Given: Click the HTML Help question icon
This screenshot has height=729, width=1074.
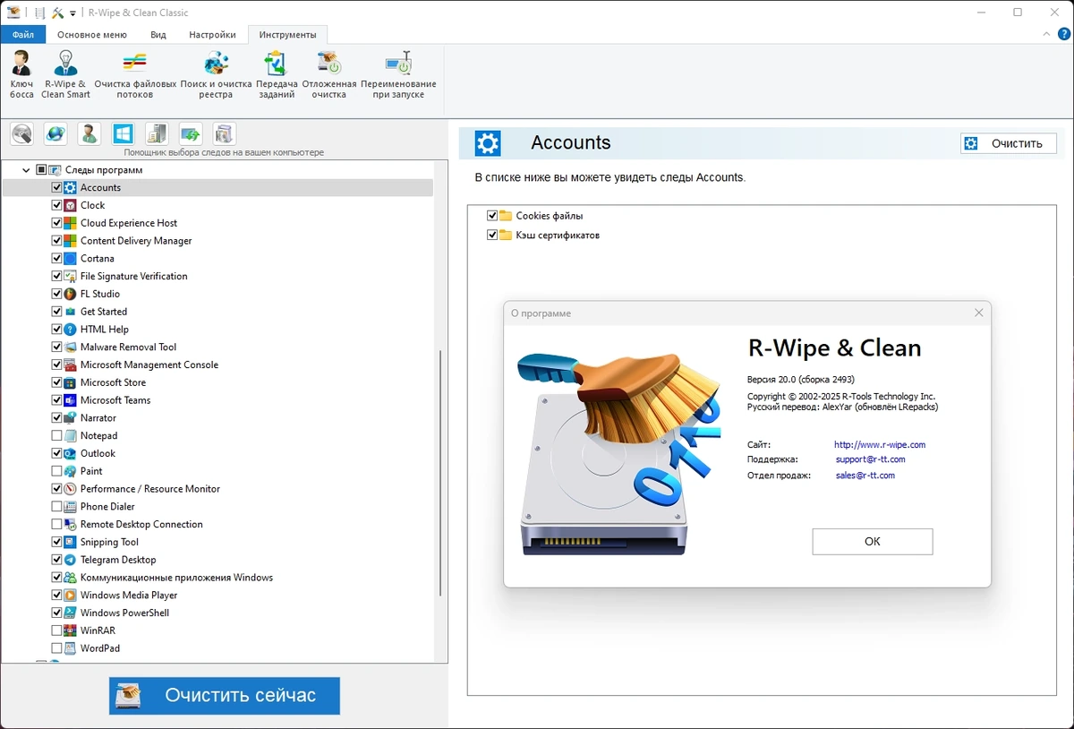Looking at the screenshot, I should click(71, 330).
